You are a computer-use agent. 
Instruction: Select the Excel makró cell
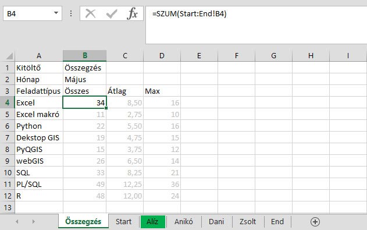pos(39,114)
